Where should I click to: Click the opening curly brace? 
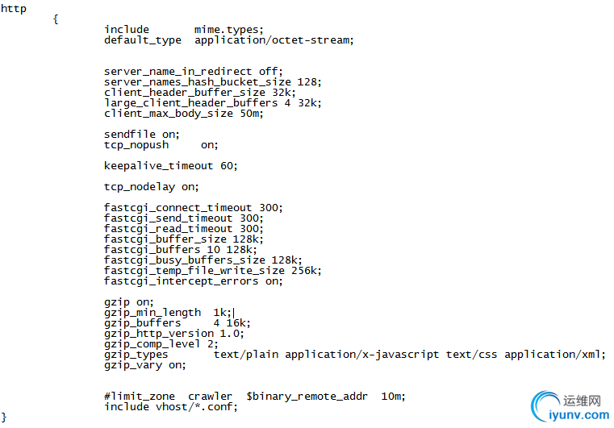(x=56, y=19)
